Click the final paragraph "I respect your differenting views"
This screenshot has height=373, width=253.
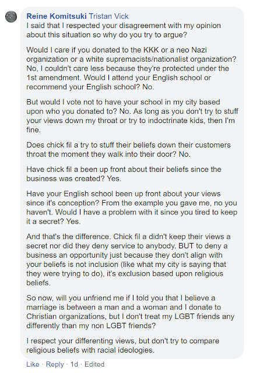click(123, 346)
